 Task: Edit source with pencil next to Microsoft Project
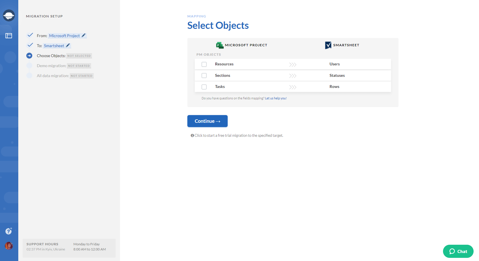[x=84, y=35]
